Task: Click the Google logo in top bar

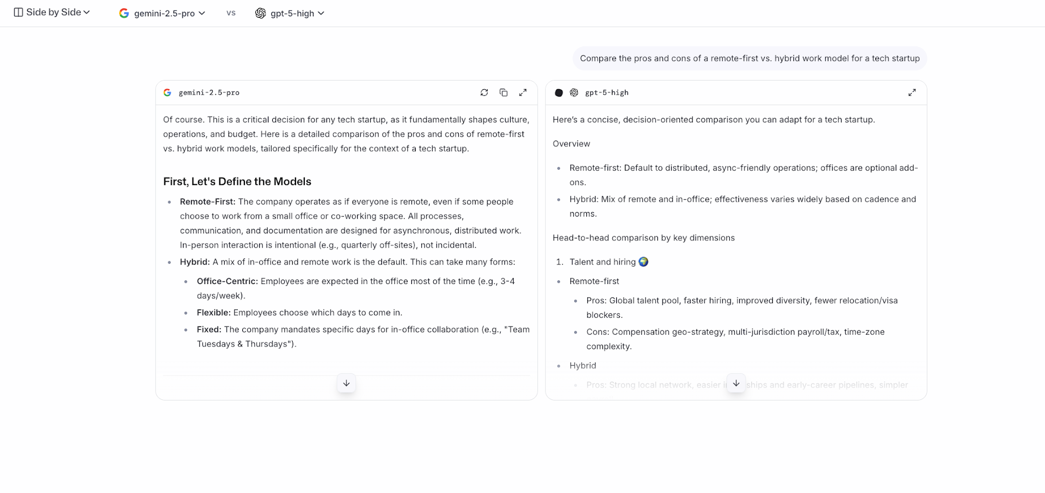Action: pos(124,13)
